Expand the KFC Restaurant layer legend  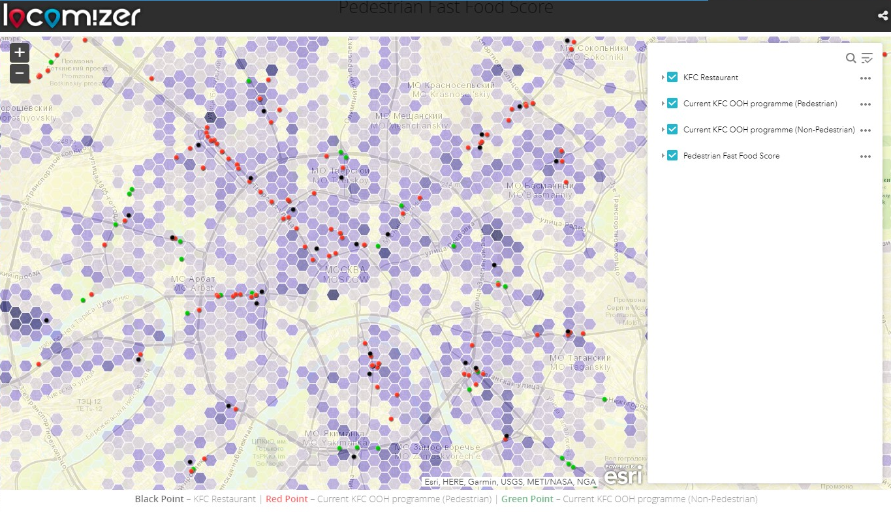tap(663, 77)
